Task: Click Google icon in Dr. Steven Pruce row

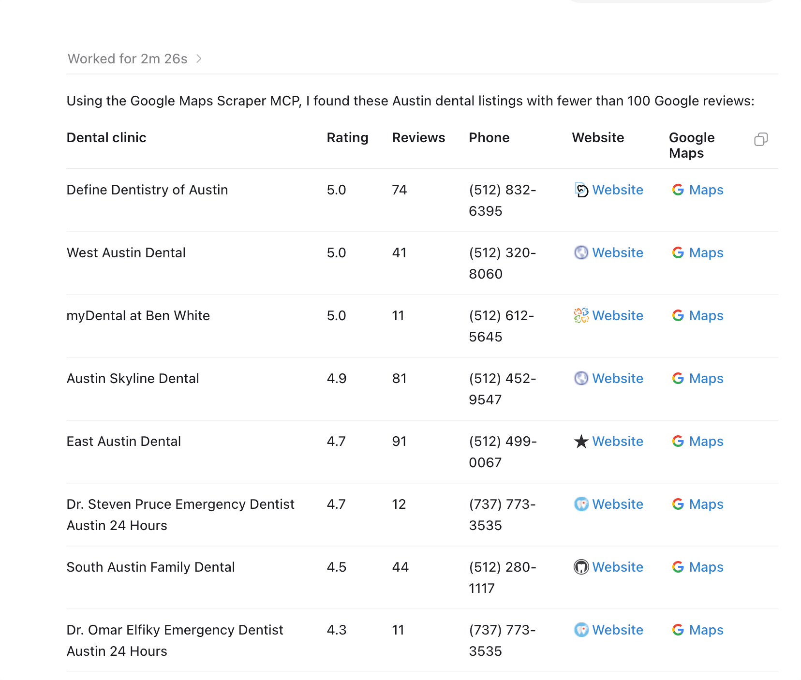Action: tap(678, 504)
